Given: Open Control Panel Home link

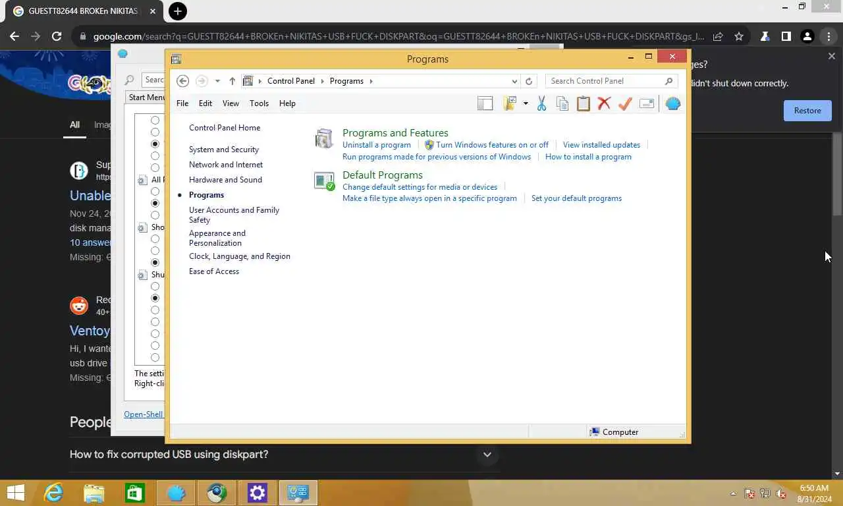Looking at the screenshot, I should [225, 128].
